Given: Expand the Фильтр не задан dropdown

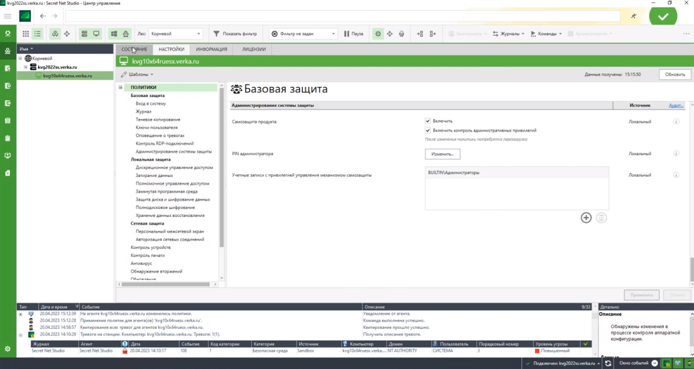Looking at the screenshot, I should 303,34.
